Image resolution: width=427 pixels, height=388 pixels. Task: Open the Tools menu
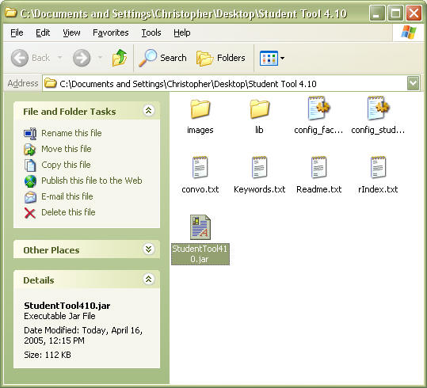(x=151, y=32)
